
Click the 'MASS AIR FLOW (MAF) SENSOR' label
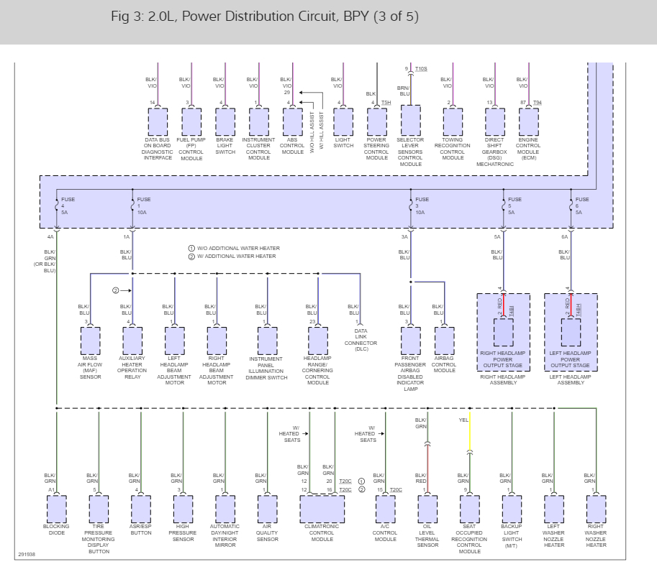coord(90,368)
